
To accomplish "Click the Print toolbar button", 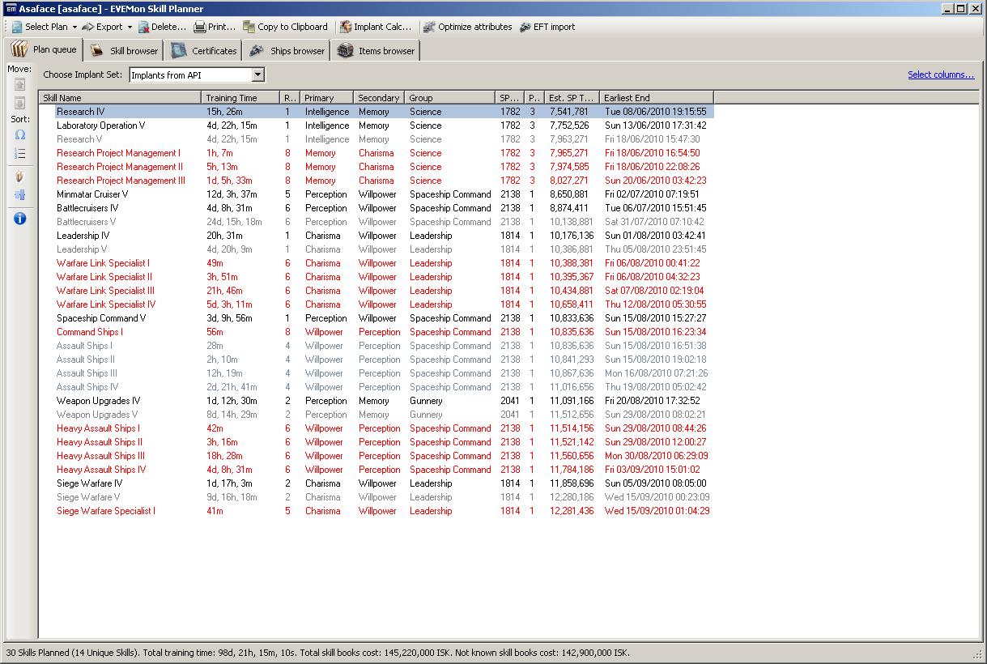I will 215,27.
